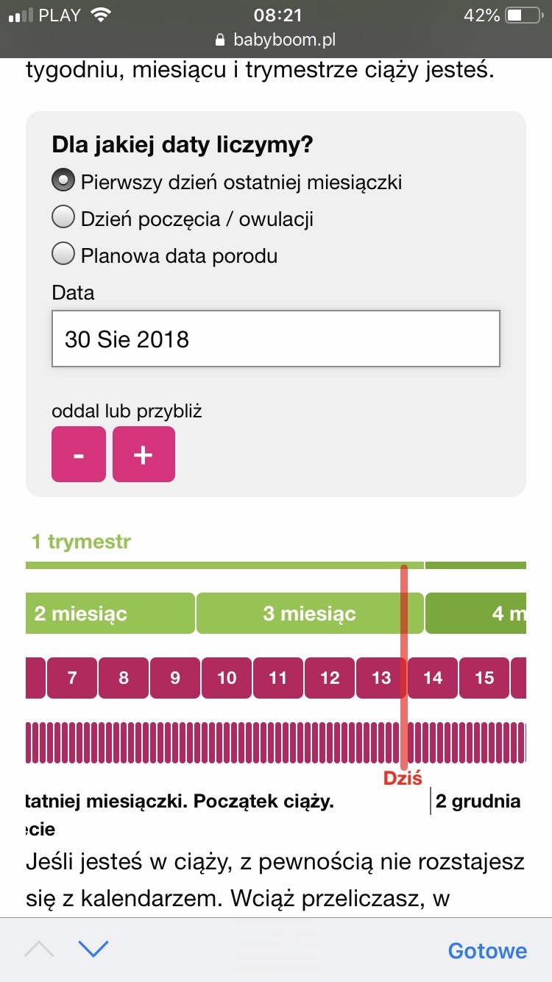The height and width of the screenshot is (982, 552).
Task: Tap the minus zoom-out button
Action: [x=79, y=454]
